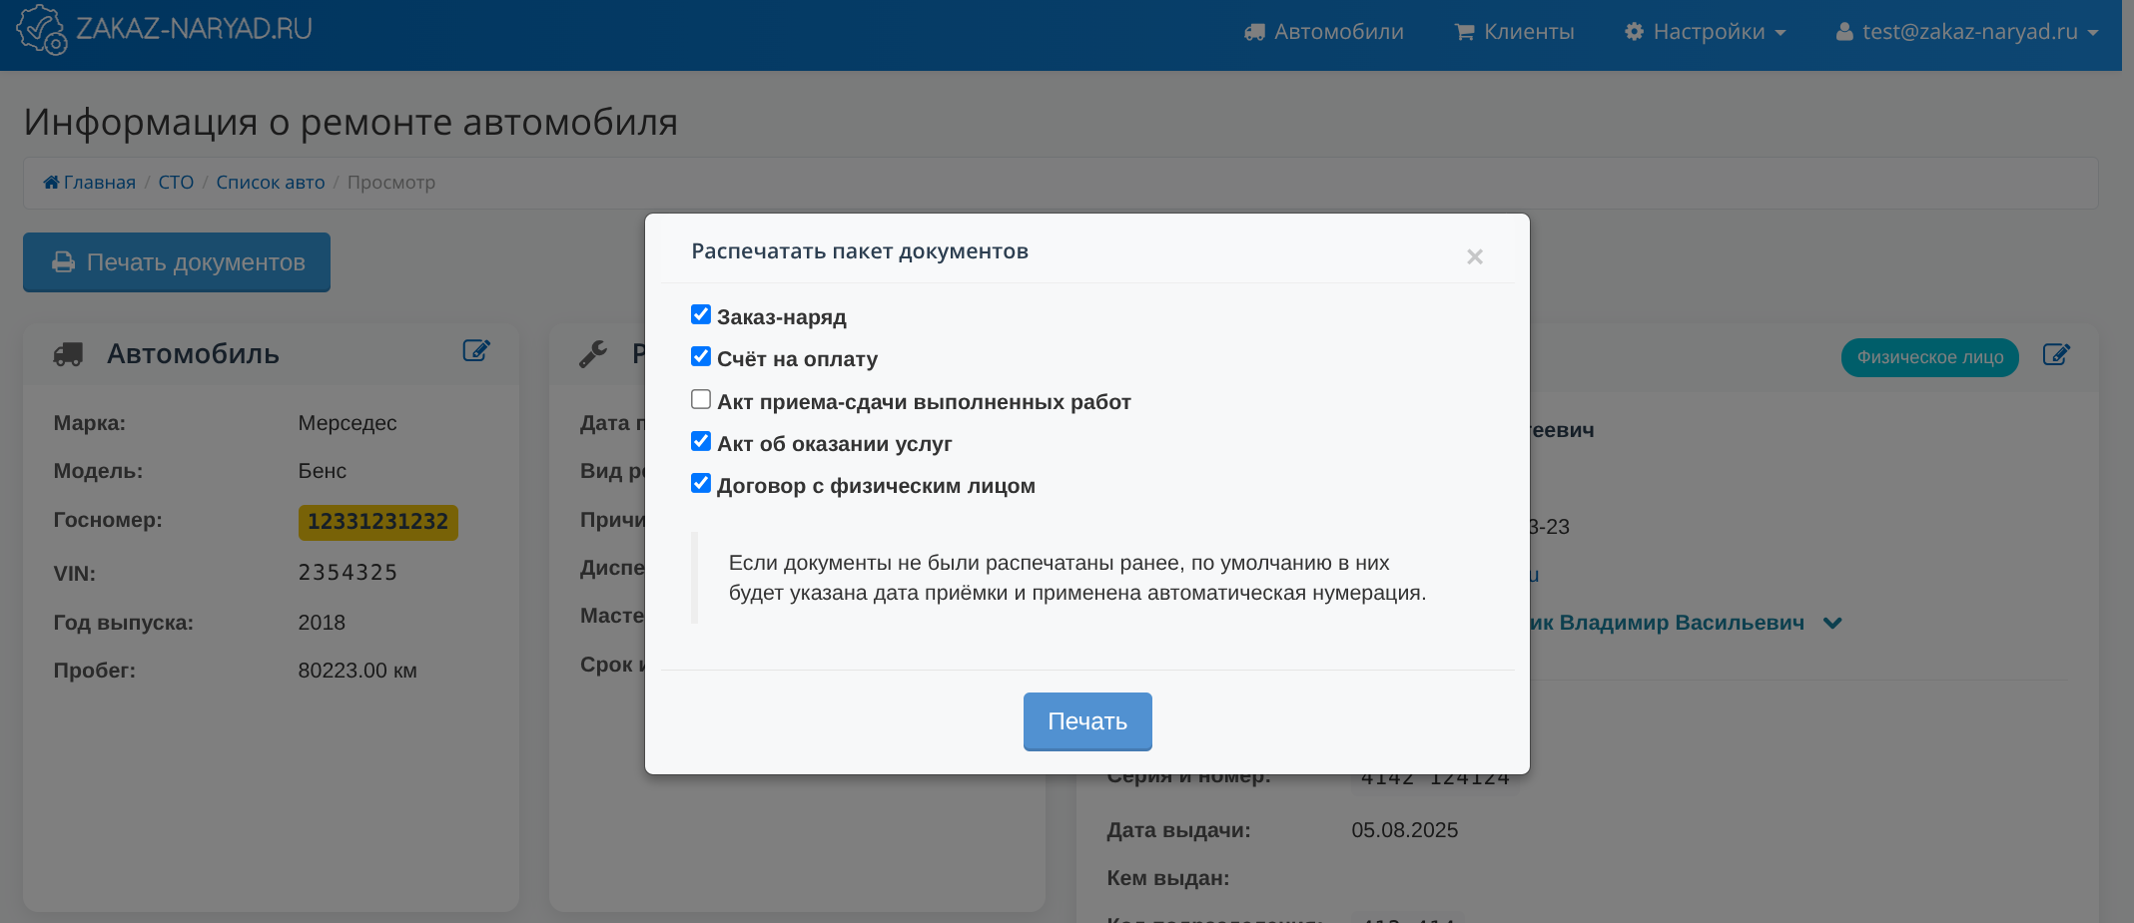Uncheck the Заказ-наряд checkbox
This screenshot has height=923, width=2134.
click(701, 315)
